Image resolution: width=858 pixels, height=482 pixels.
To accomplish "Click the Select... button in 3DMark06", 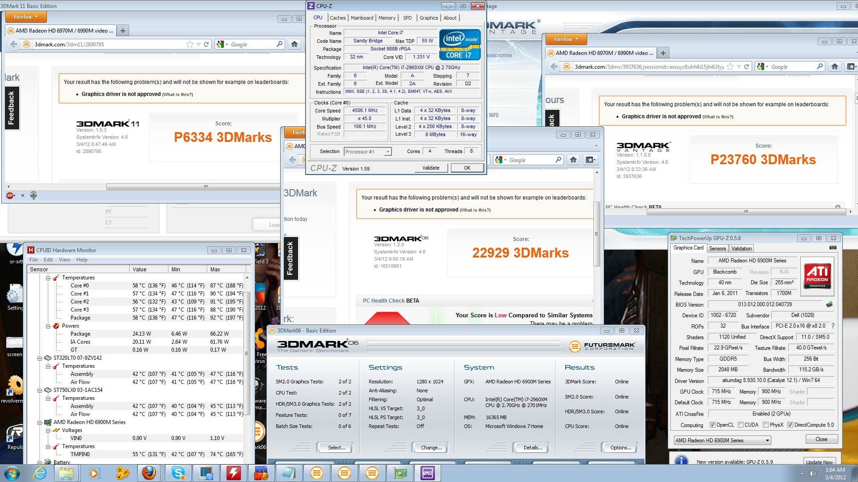I will click(x=336, y=448).
